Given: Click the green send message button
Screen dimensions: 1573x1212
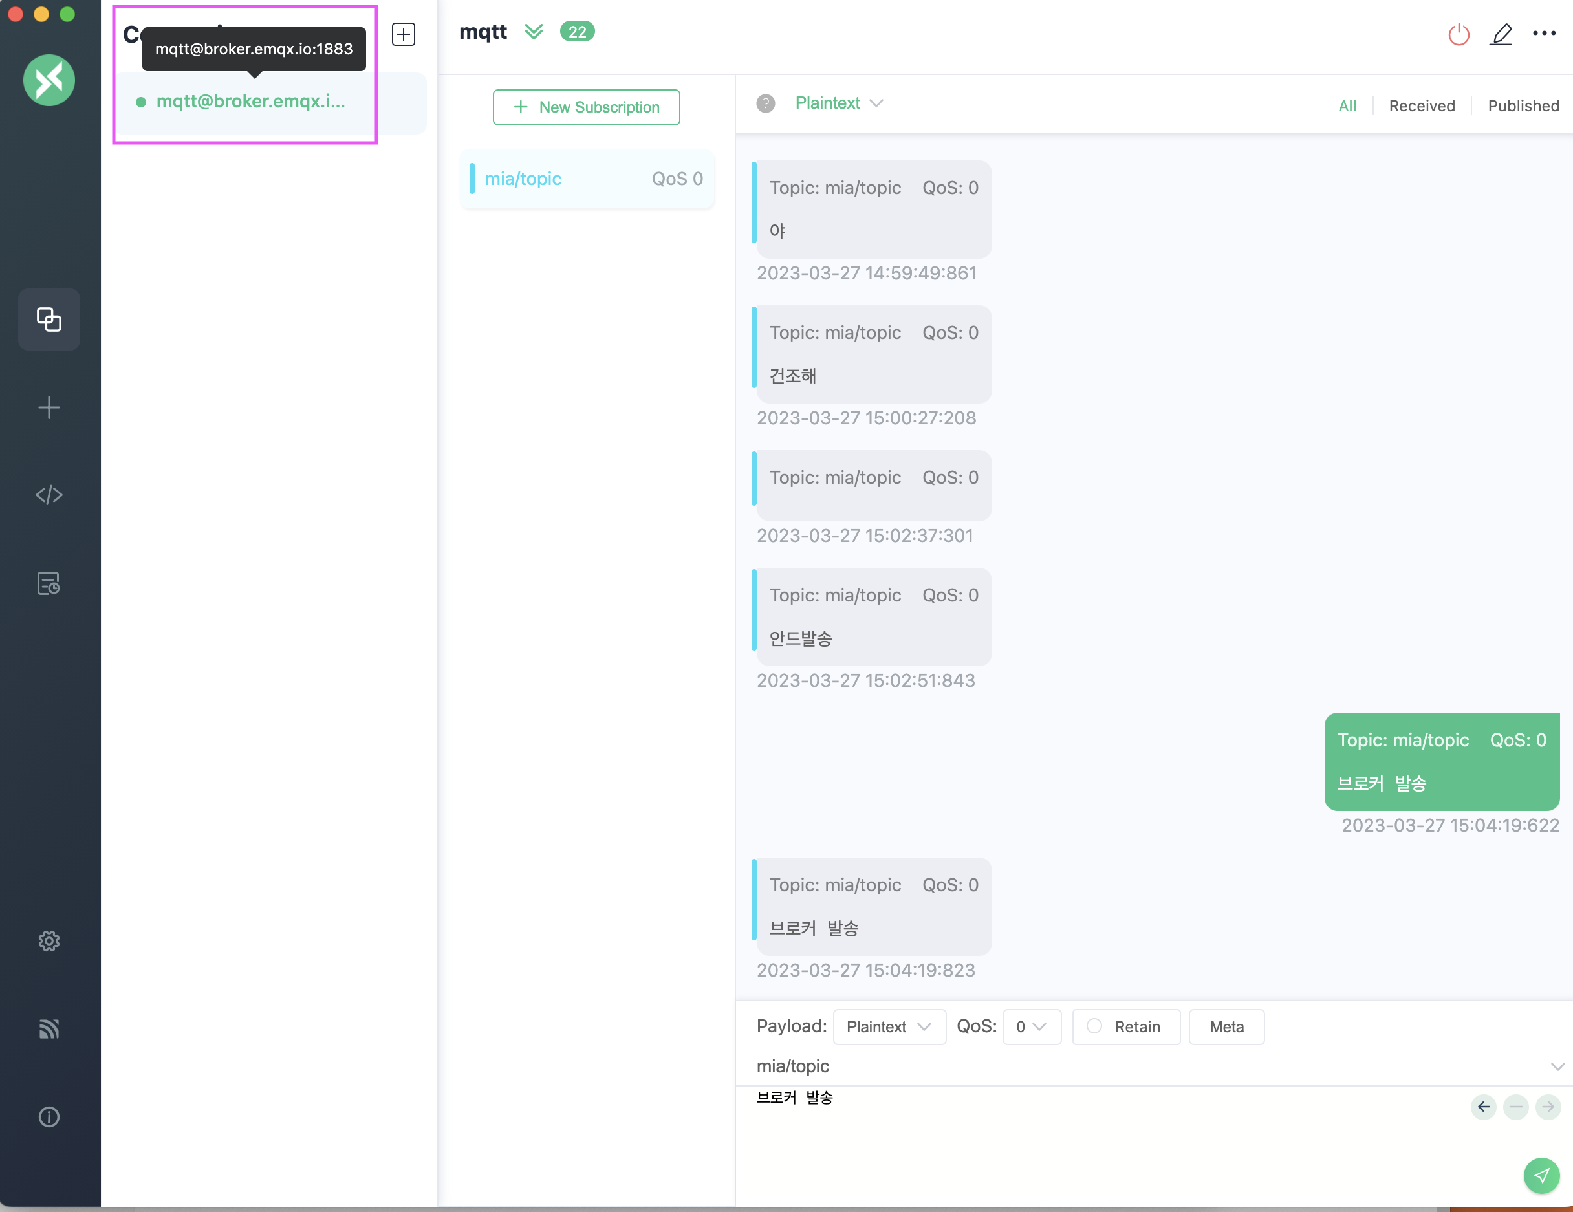Looking at the screenshot, I should point(1541,1175).
